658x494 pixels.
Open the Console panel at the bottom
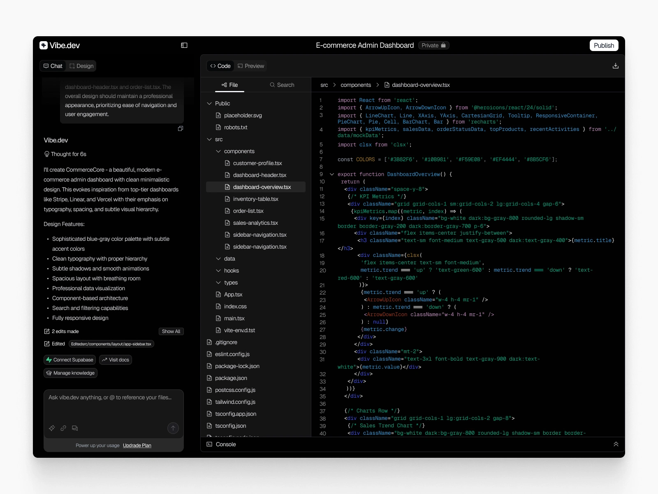coord(225,444)
